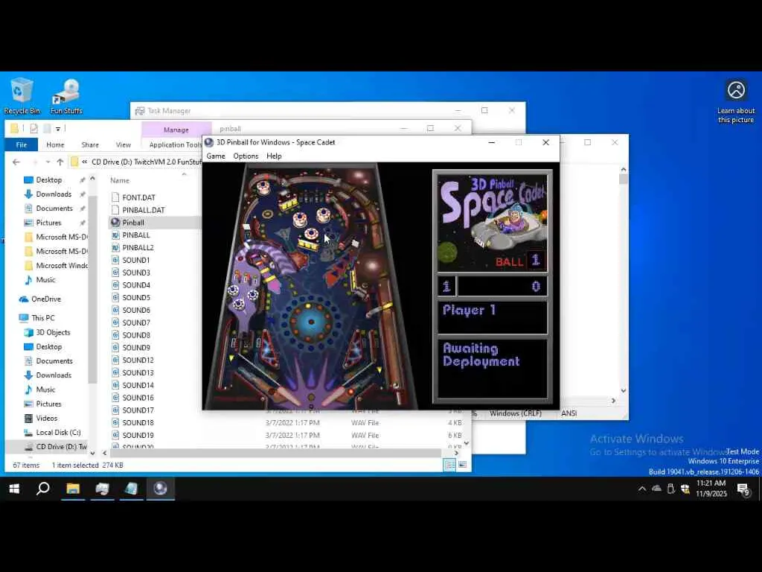Open pinned Pictures in Quick access
The height and width of the screenshot is (572, 762).
click(48, 223)
